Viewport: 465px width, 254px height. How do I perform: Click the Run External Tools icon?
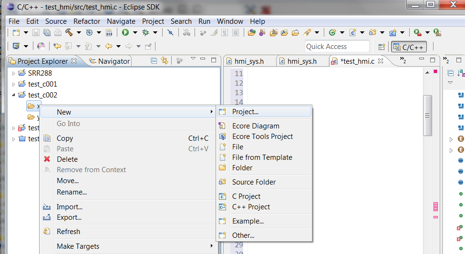[418, 32]
